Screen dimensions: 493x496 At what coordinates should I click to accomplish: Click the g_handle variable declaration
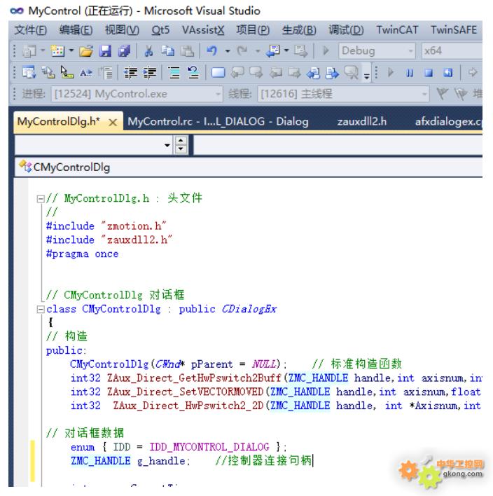161,461
